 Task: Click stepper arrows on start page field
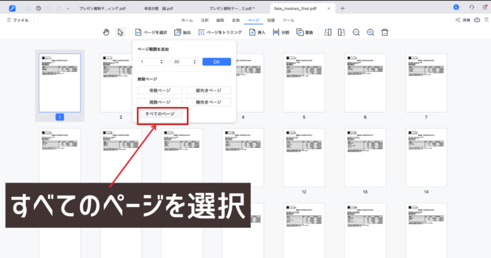162,62
